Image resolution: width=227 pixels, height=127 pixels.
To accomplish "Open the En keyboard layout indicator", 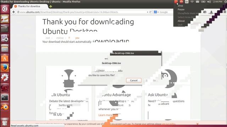I will coord(187,2).
